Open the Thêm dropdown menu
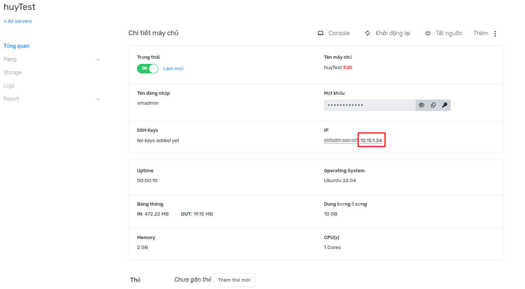Viewport: 525px width, 289px height. point(481,33)
